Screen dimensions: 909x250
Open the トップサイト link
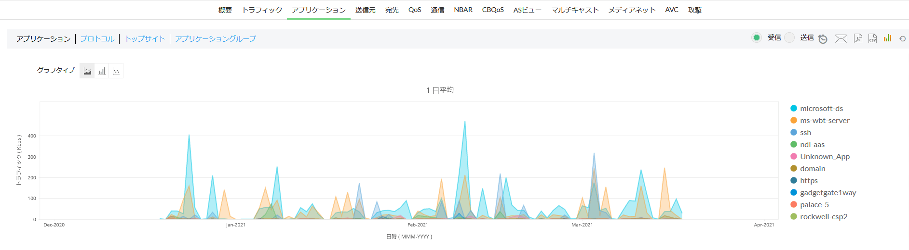click(x=145, y=39)
